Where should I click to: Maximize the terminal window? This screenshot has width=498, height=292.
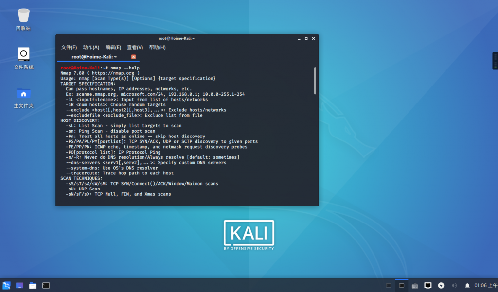click(x=306, y=38)
